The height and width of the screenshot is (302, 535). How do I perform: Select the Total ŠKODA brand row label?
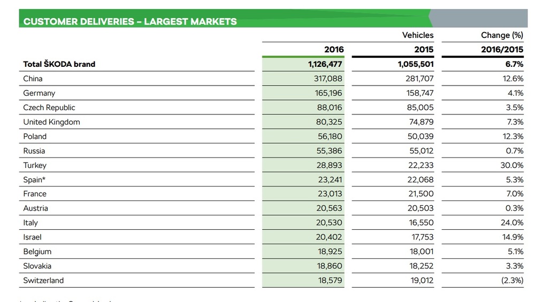(x=59, y=64)
